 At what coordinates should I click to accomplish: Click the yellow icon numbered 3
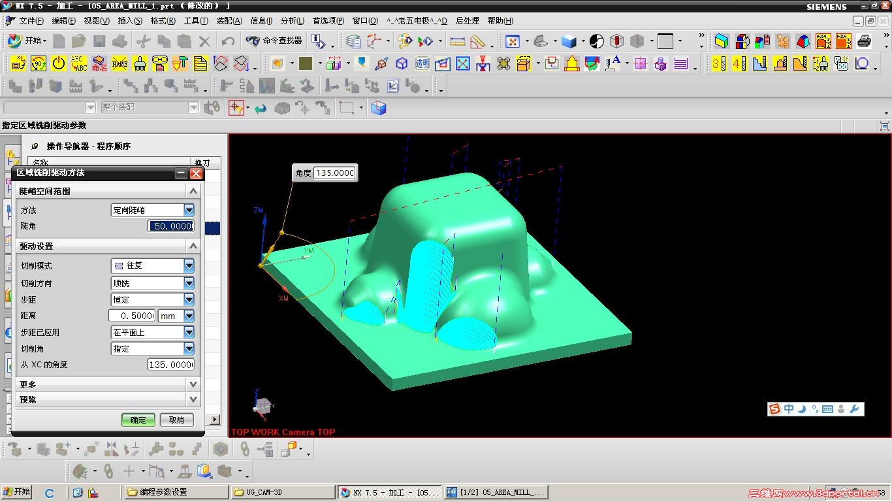coord(719,63)
